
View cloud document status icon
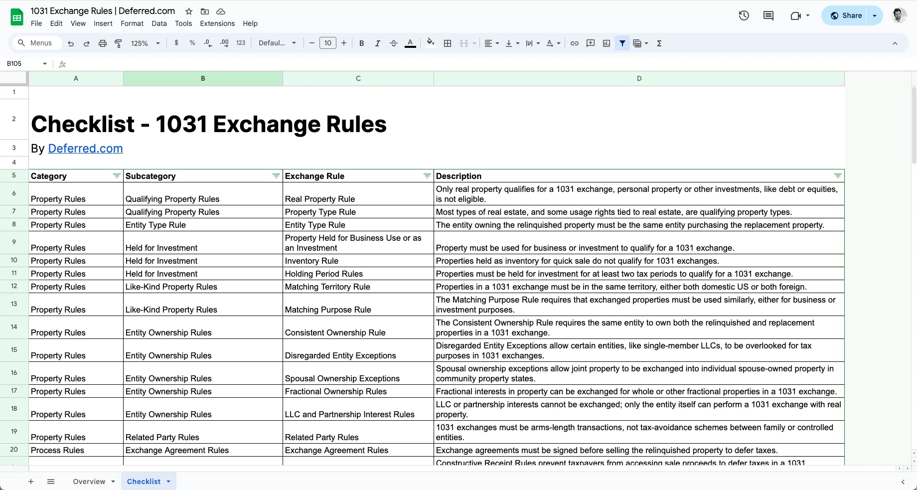[x=221, y=11]
